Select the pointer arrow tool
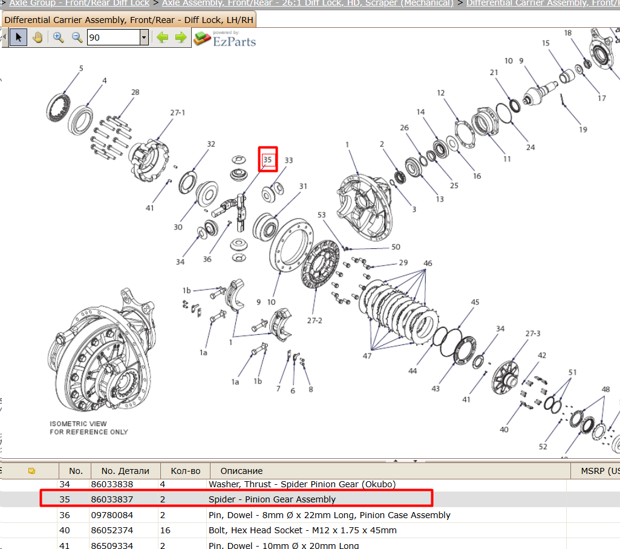620x549 pixels. [x=18, y=38]
